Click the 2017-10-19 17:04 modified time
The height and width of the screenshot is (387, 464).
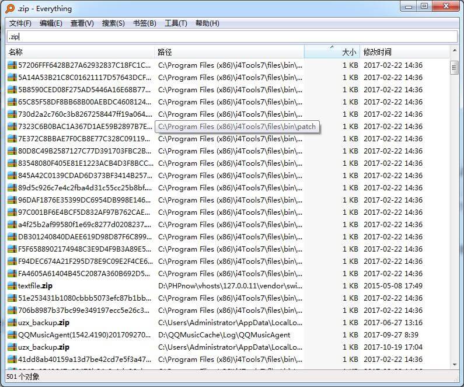click(393, 347)
